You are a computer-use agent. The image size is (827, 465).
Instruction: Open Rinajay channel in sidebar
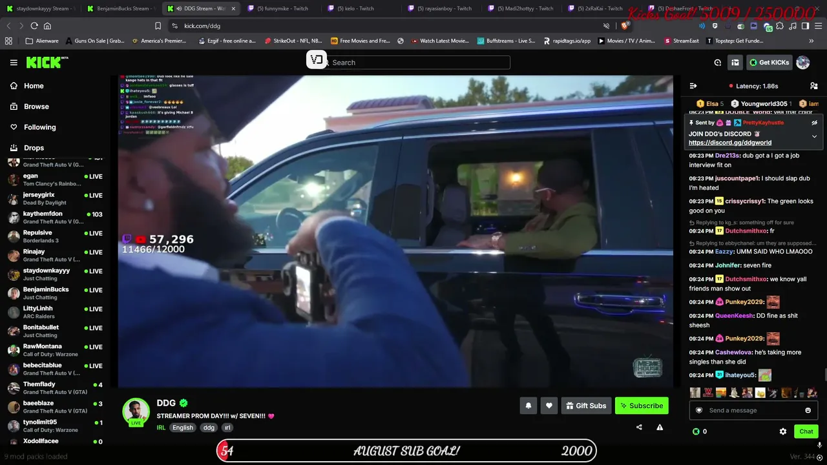pos(55,255)
